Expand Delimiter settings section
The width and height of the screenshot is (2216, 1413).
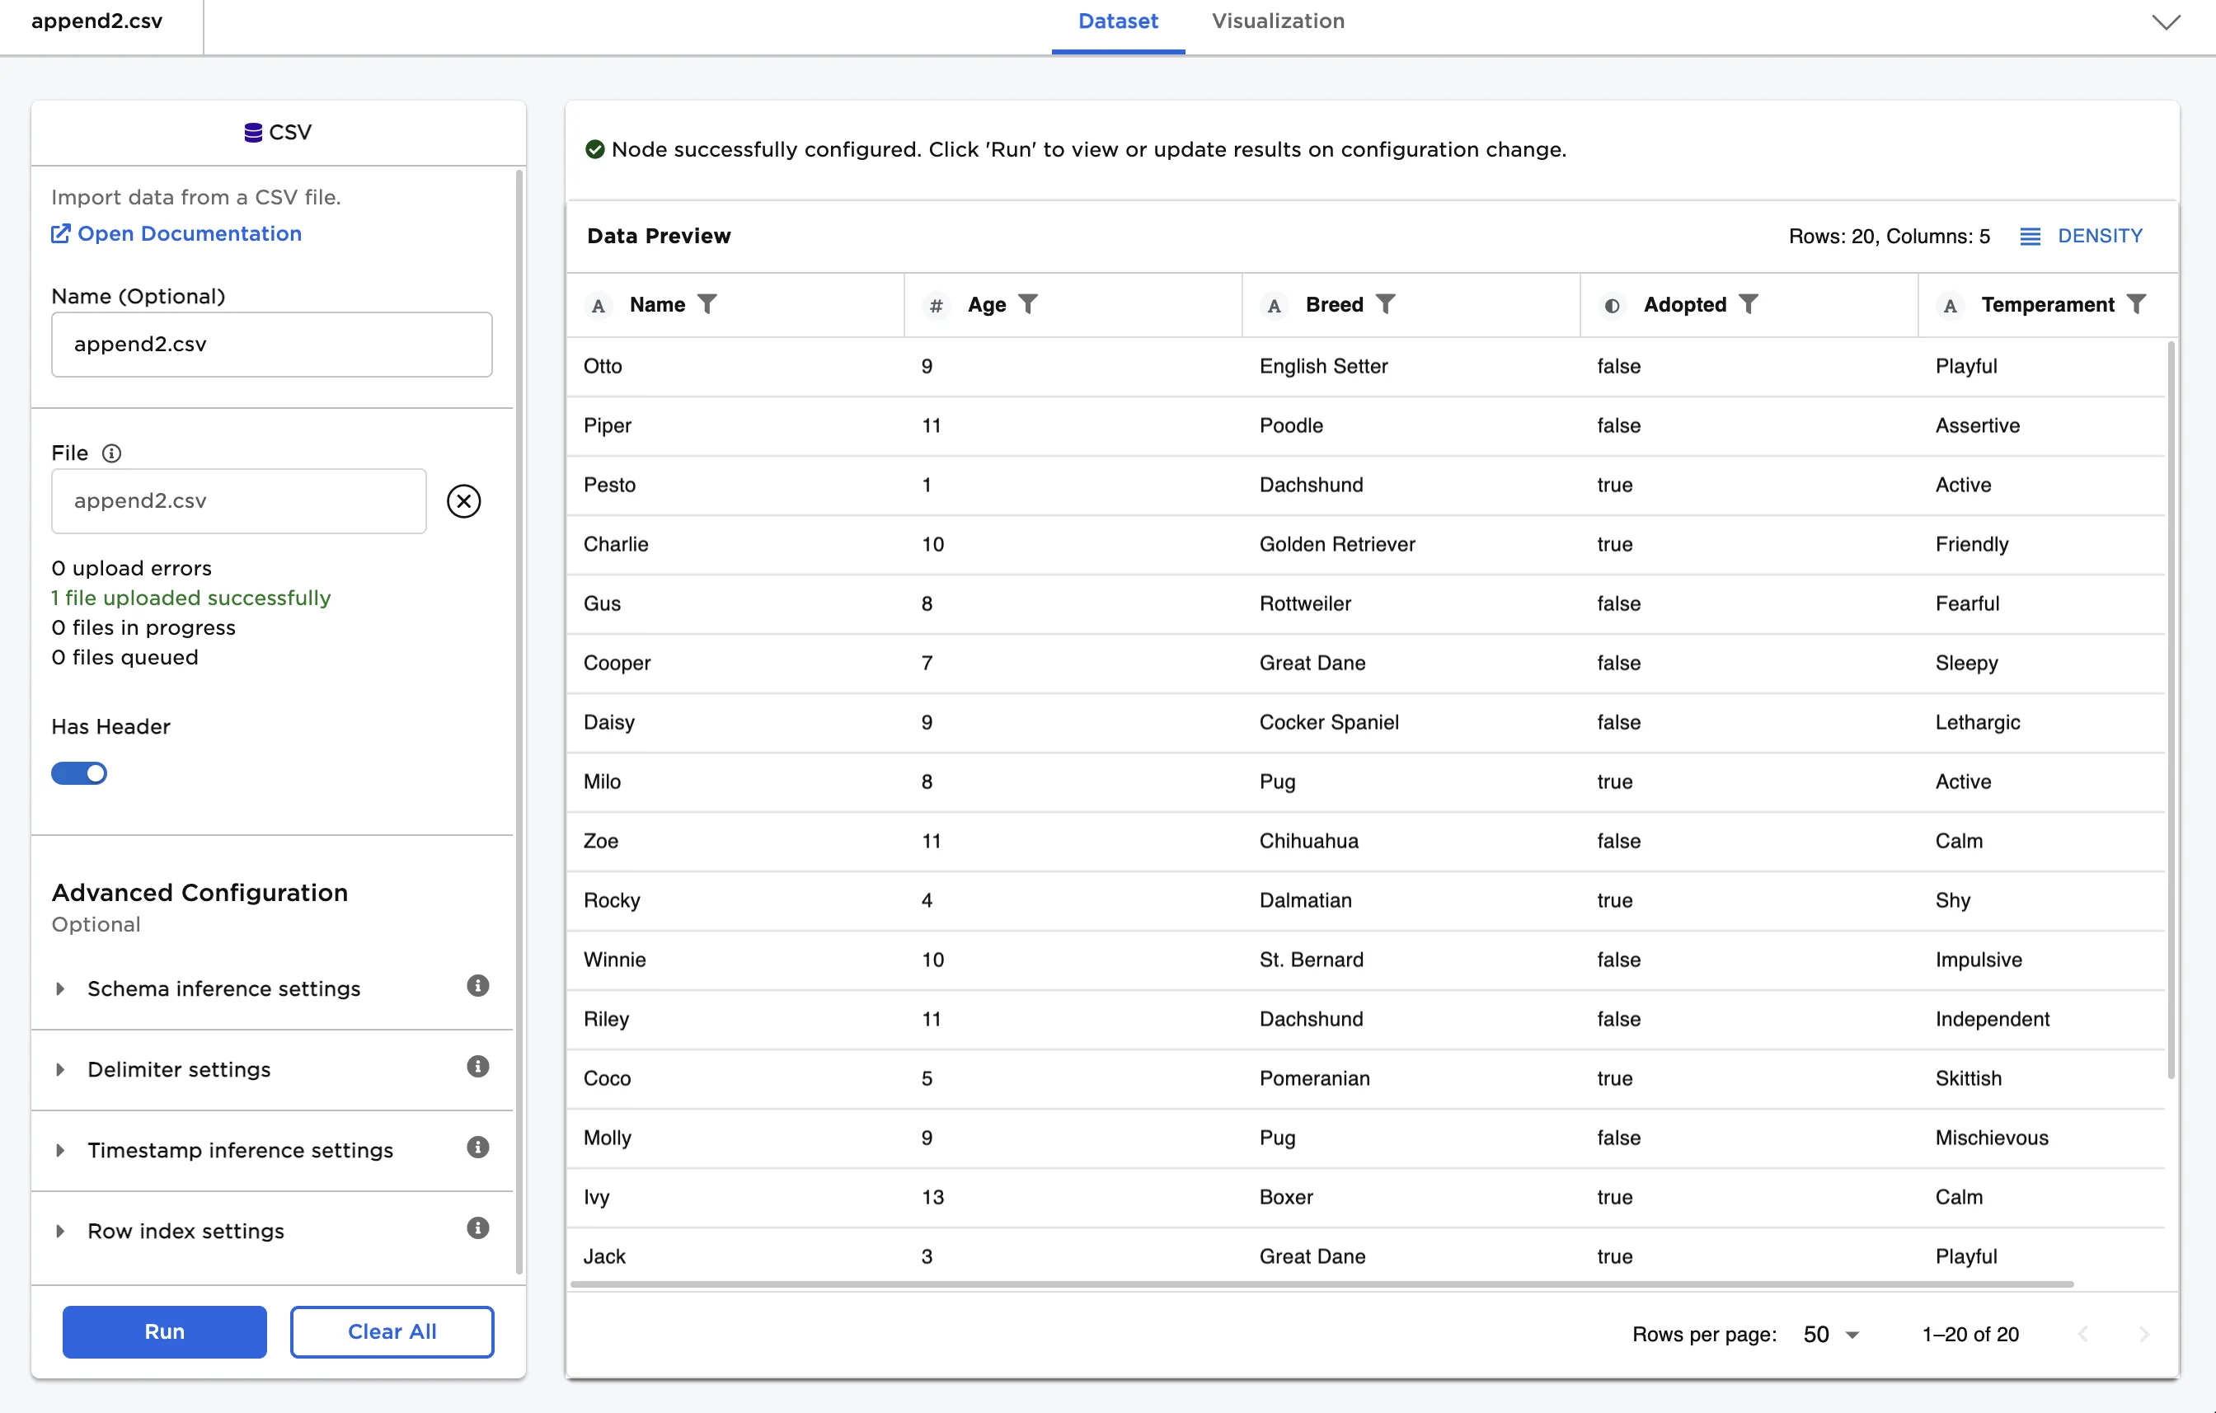click(179, 1070)
